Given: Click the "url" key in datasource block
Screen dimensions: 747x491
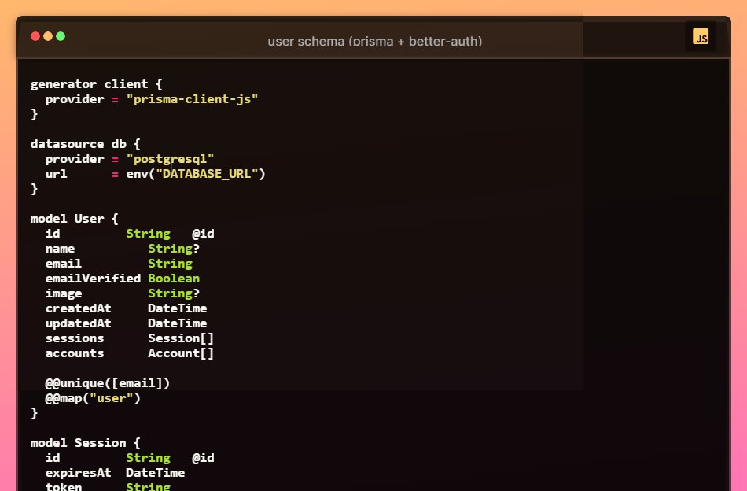Looking at the screenshot, I should pos(56,174).
